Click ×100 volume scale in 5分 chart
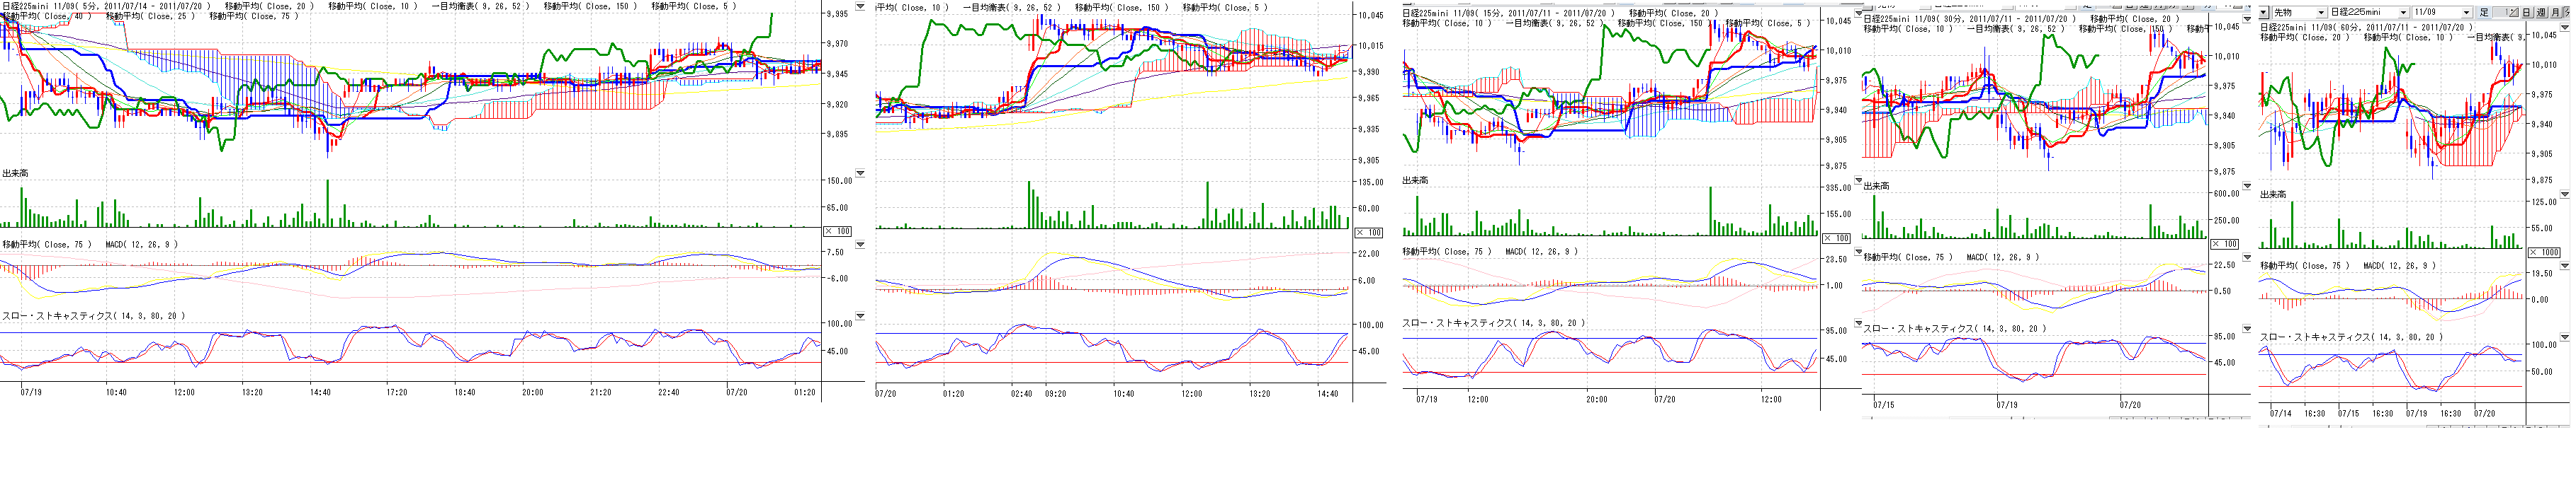 (837, 231)
